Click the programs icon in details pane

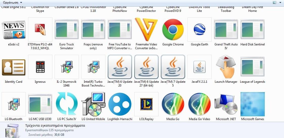click(x=12, y=131)
